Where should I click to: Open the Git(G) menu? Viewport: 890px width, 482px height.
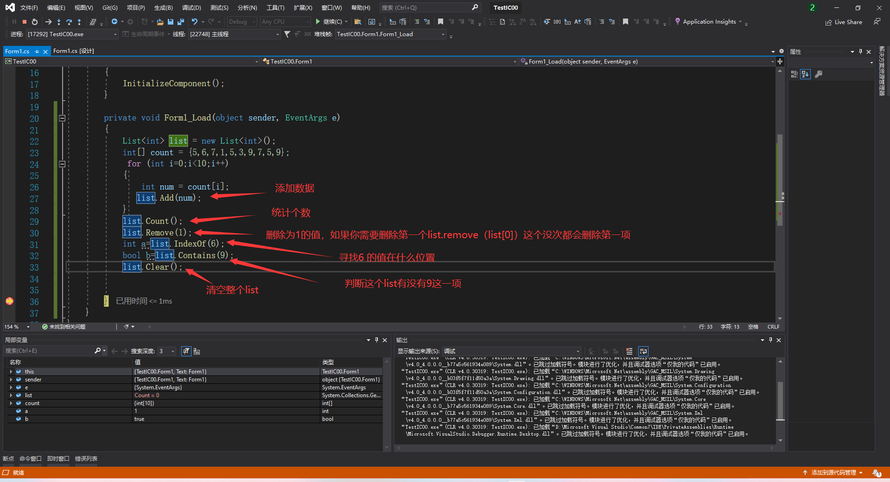[110, 8]
